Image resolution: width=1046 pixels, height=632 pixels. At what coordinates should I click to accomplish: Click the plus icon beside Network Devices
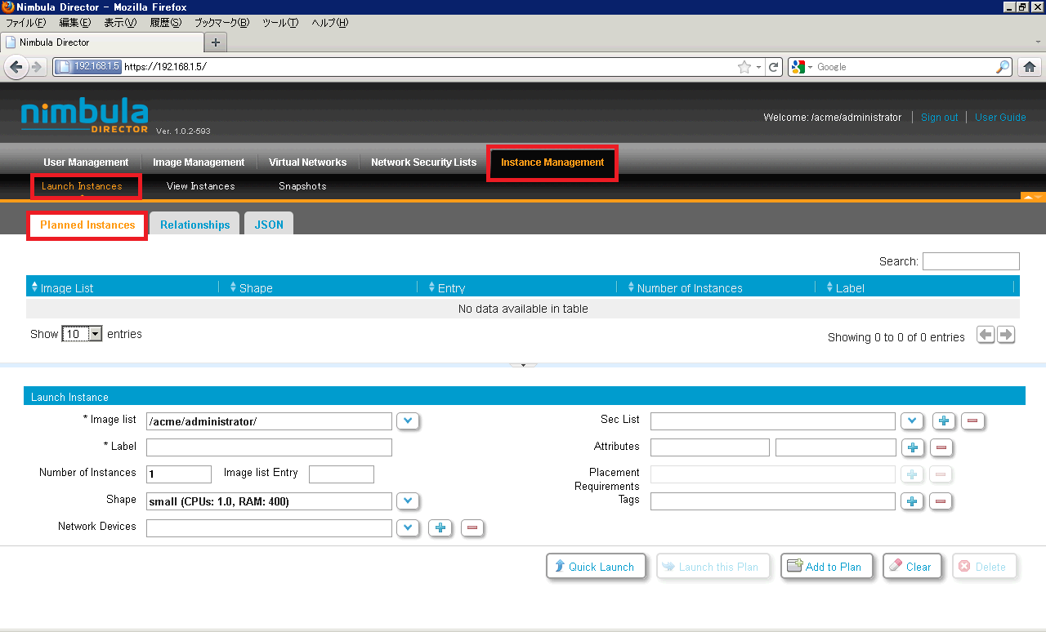point(440,527)
